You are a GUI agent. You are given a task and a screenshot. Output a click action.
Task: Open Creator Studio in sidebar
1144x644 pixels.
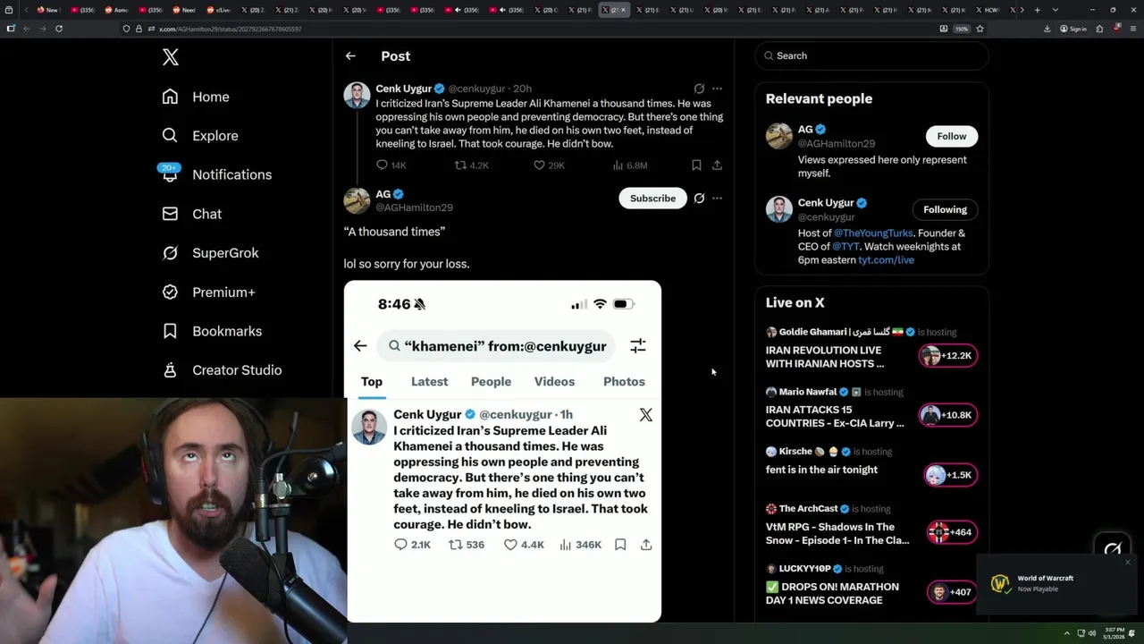pos(222,370)
